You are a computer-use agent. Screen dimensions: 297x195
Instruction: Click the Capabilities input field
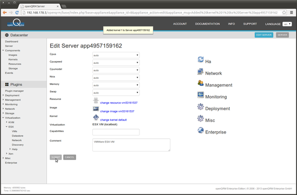tap(116, 132)
